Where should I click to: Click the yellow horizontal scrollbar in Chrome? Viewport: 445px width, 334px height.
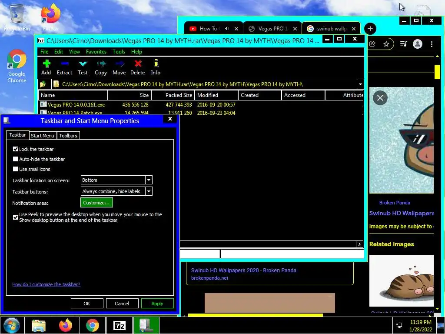pos(256,315)
